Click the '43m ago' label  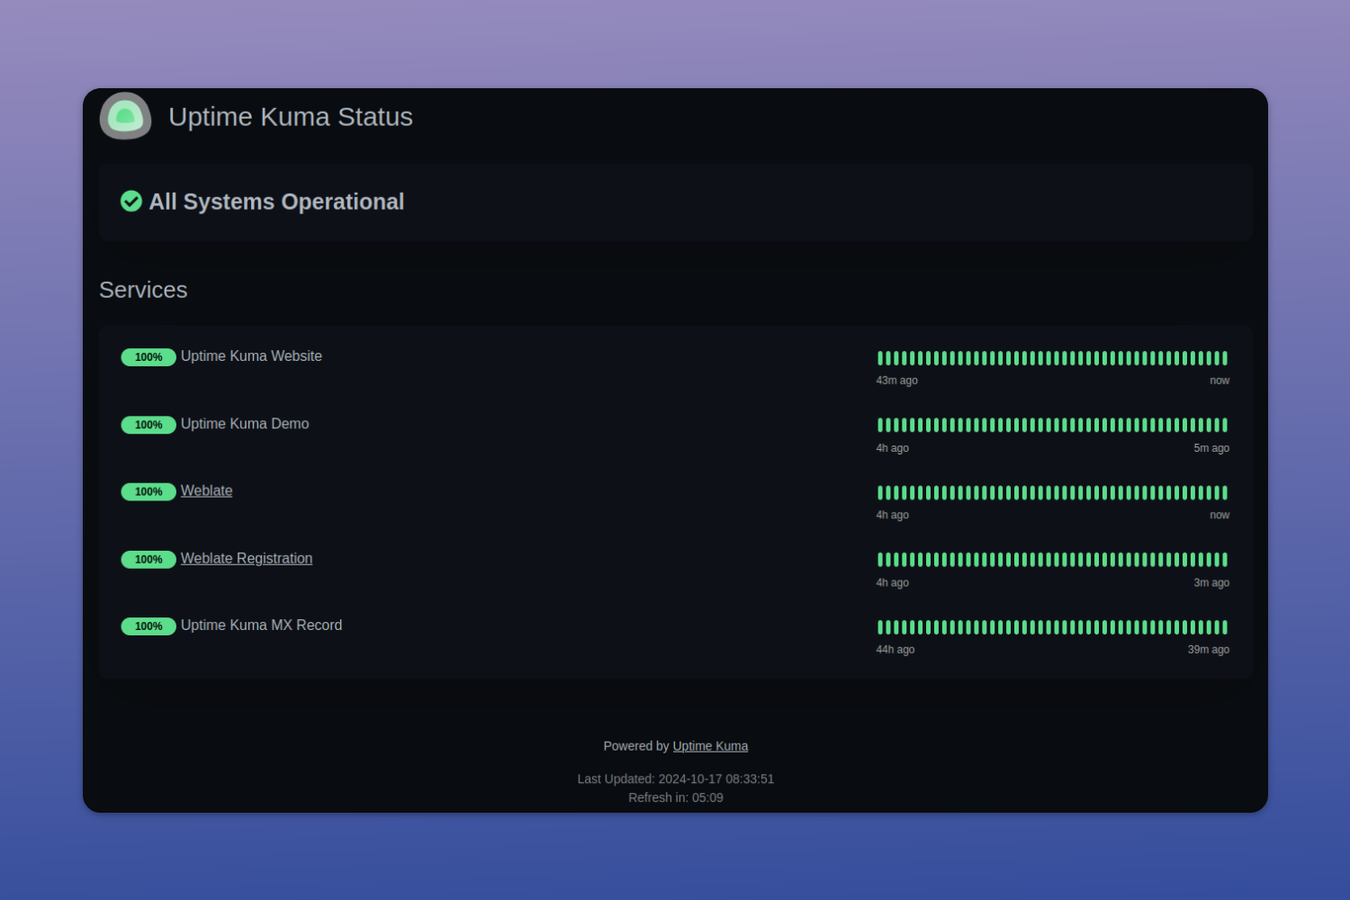point(897,381)
